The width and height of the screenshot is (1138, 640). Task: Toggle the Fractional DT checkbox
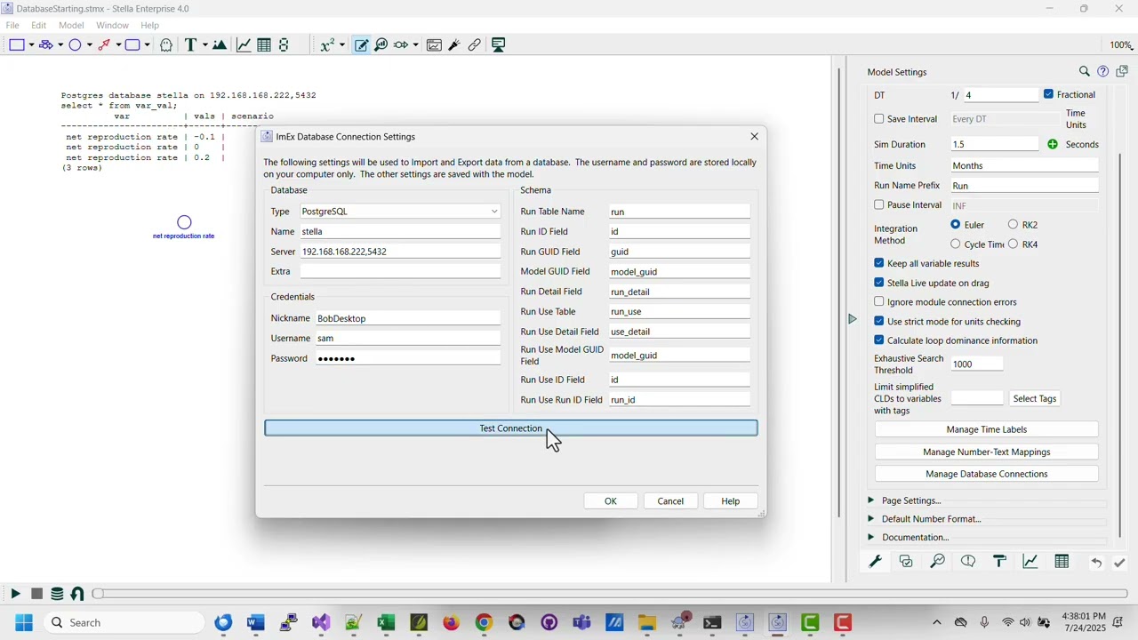(1049, 94)
